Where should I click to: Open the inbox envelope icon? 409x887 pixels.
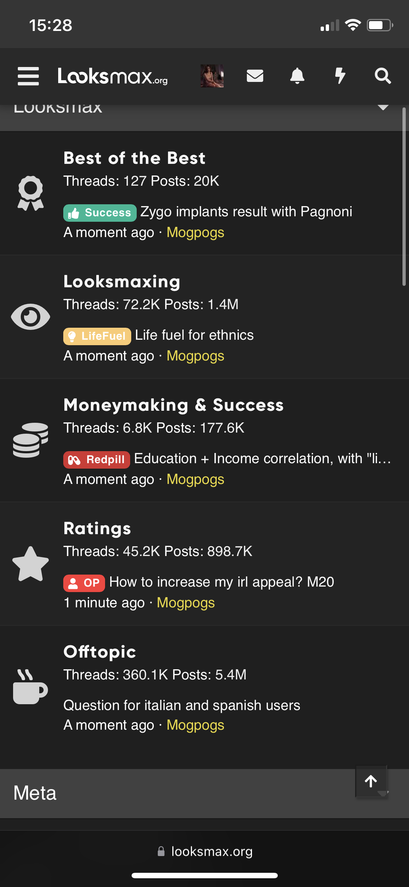255,76
